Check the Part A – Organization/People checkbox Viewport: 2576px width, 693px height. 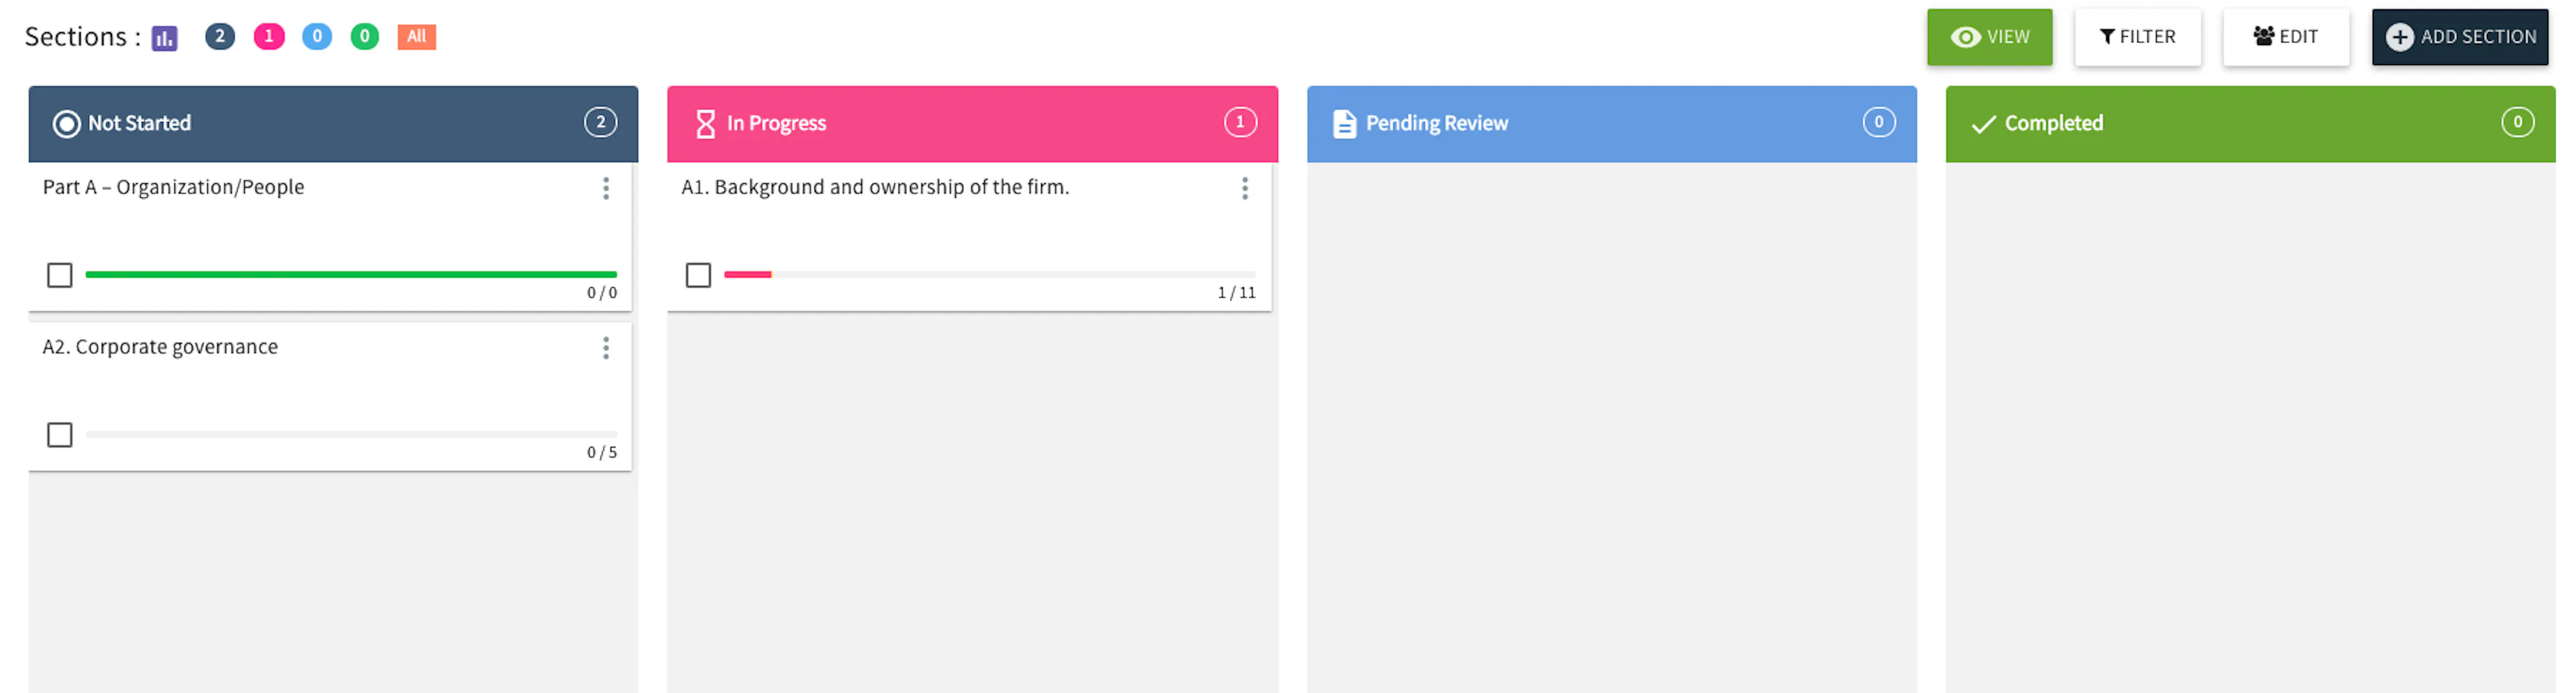point(60,275)
